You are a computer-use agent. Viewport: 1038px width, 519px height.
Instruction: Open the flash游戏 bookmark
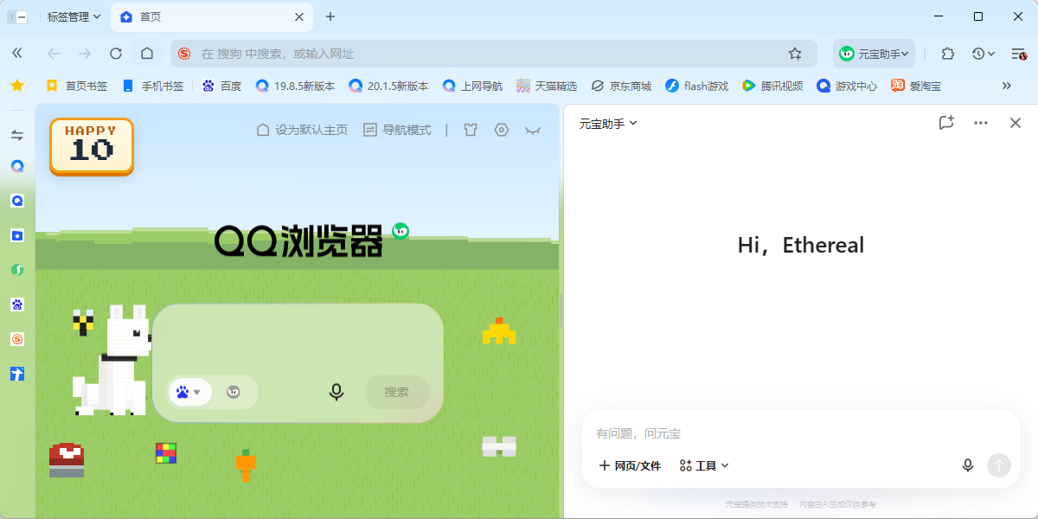click(x=696, y=86)
